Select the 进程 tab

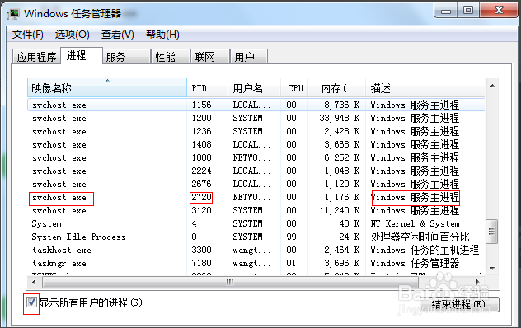(82, 55)
